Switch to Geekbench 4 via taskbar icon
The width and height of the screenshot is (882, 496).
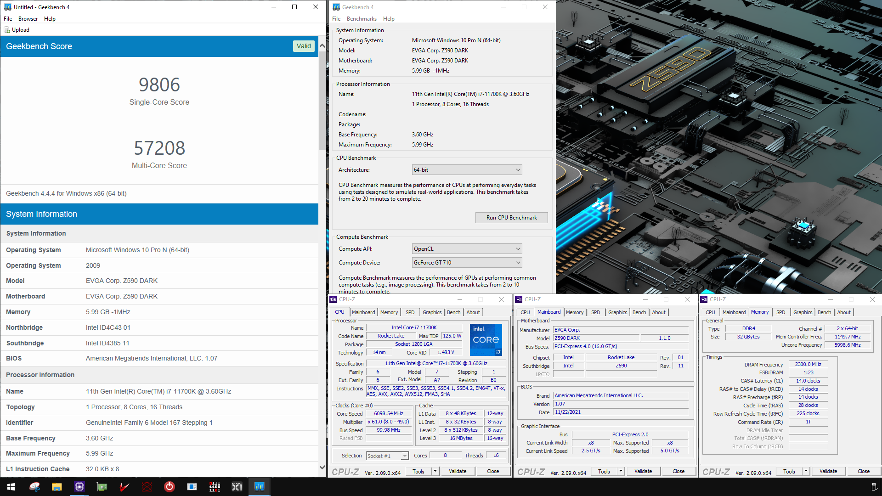coord(260,487)
